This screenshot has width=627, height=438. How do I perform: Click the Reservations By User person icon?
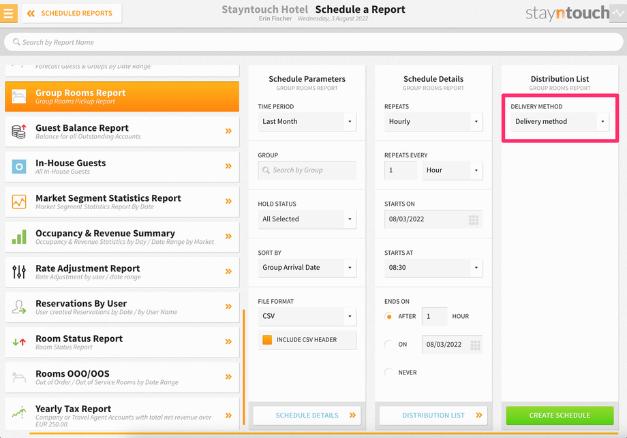pos(19,307)
